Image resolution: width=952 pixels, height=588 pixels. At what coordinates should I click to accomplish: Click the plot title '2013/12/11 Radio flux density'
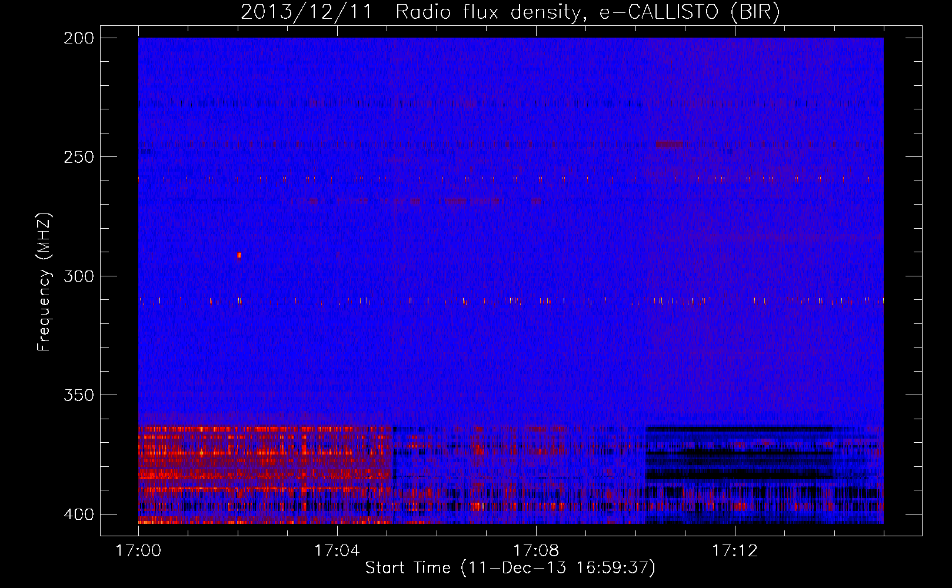[x=410, y=12]
